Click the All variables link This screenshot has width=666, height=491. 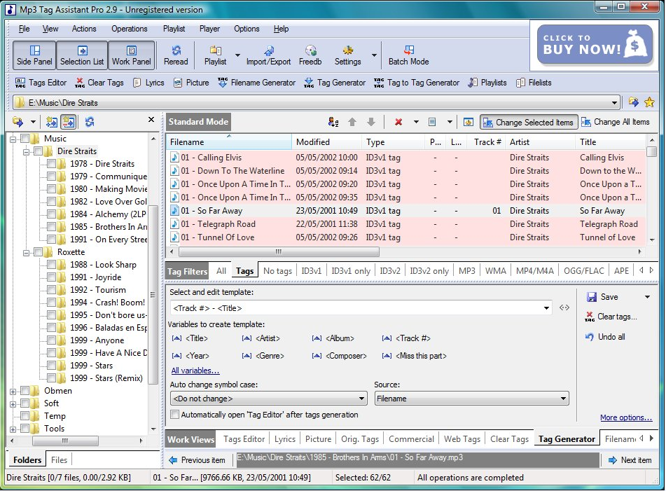195,371
